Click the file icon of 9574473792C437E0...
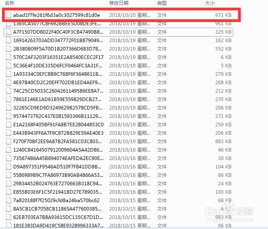The image size is (268, 229). pos(8,116)
